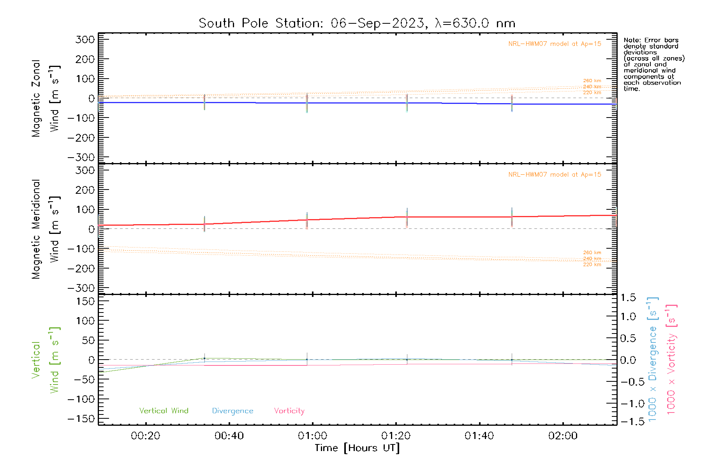Click NRL-HWM07 model label in meridional panel

click(x=554, y=175)
